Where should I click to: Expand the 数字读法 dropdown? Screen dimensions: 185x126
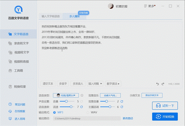[x=113, y=84]
